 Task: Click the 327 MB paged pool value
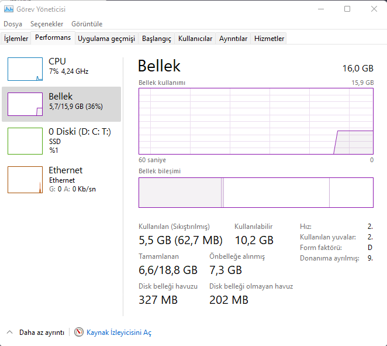tap(158, 300)
